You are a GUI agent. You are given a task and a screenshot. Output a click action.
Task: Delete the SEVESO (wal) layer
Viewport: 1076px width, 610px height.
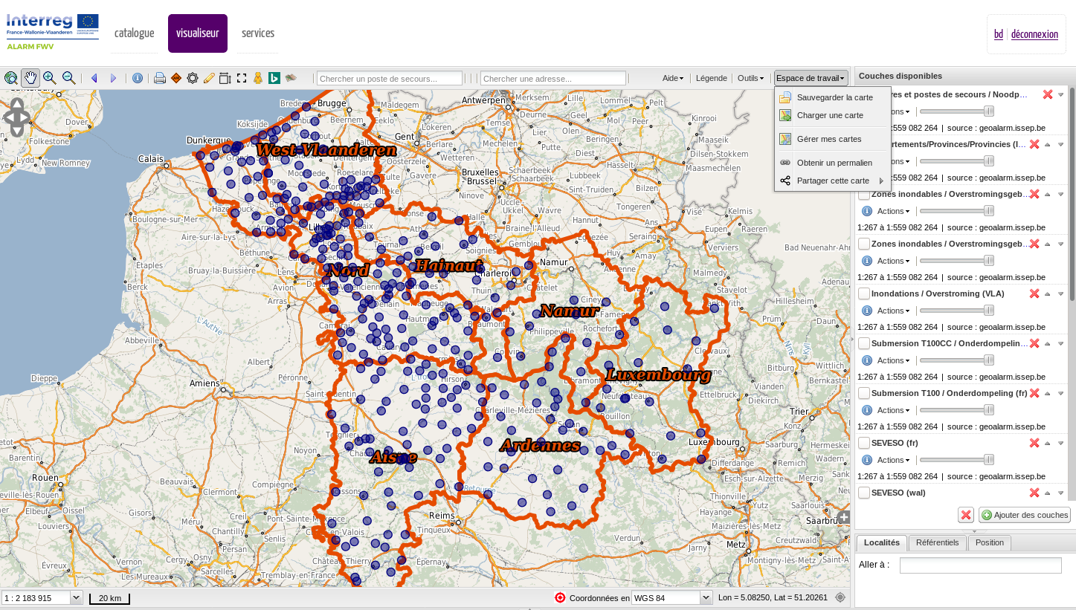1034,493
